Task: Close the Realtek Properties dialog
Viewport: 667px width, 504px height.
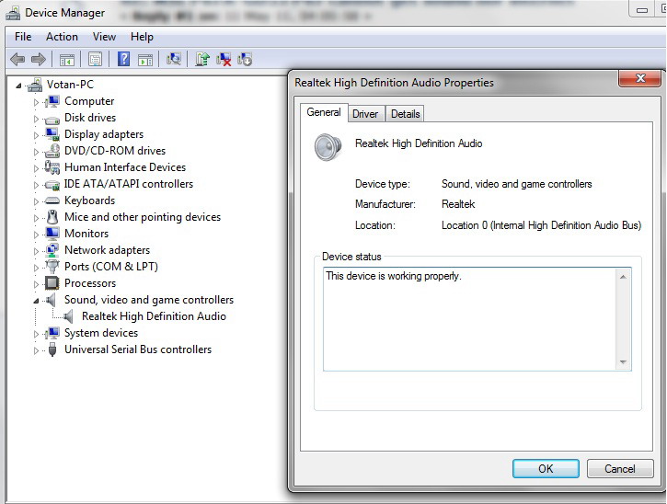Action: pyautogui.click(x=639, y=78)
